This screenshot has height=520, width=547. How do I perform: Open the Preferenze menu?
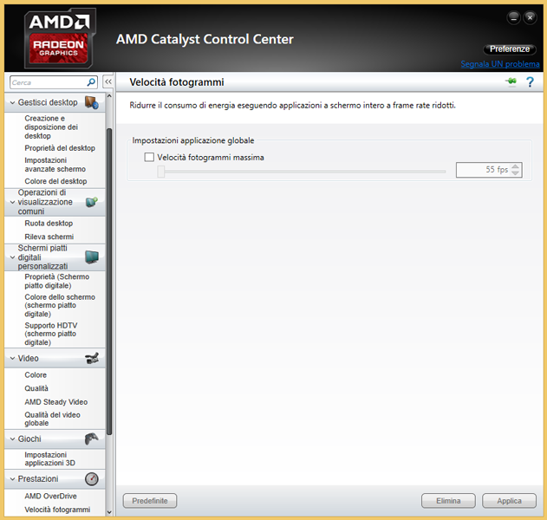[x=510, y=49]
